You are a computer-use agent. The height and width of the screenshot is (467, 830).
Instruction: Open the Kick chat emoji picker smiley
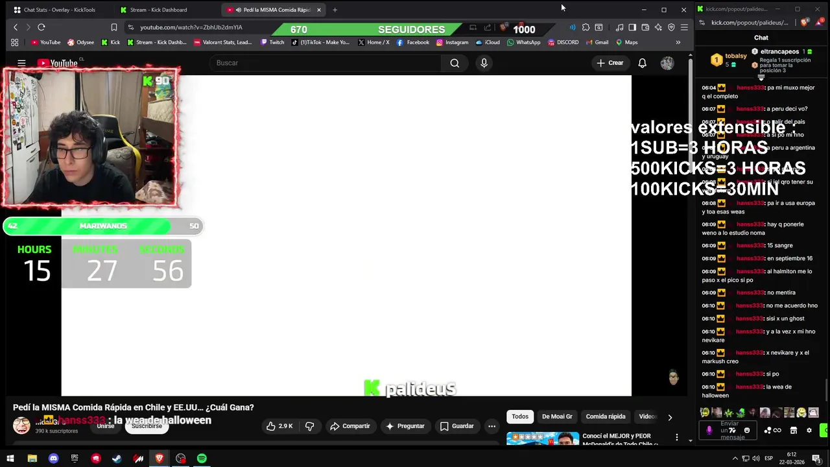747,430
